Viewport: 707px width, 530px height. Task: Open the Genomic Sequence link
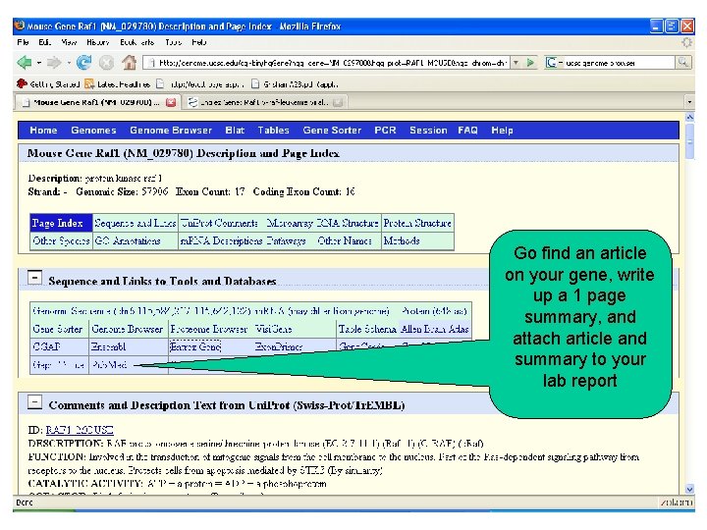click(141, 311)
